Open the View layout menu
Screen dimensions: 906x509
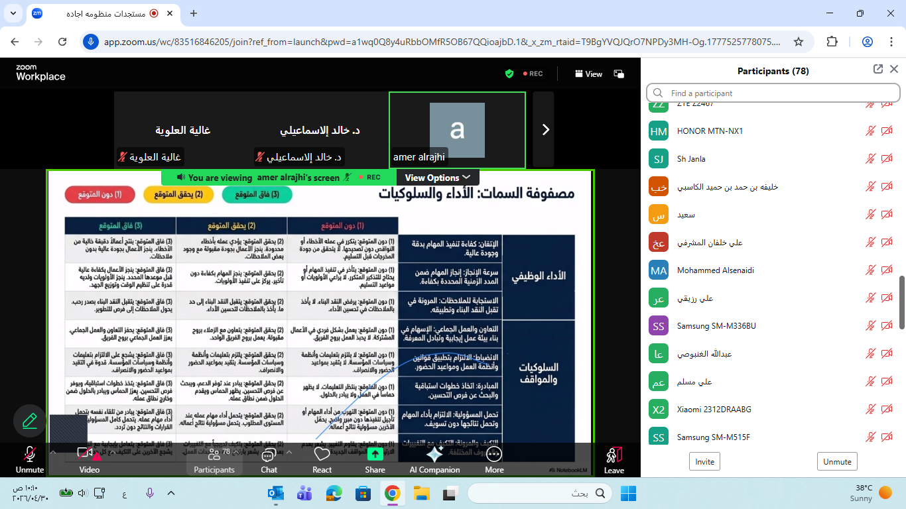(x=588, y=74)
